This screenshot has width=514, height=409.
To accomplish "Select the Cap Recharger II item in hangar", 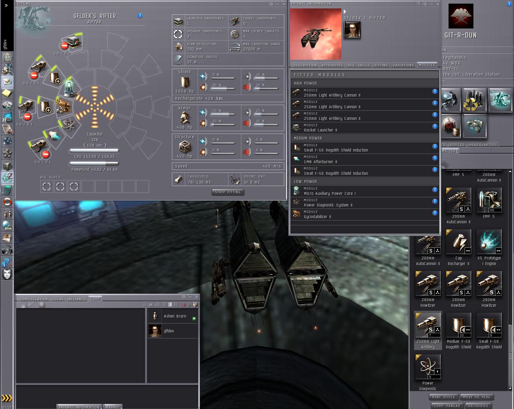I will pyautogui.click(x=459, y=248).
